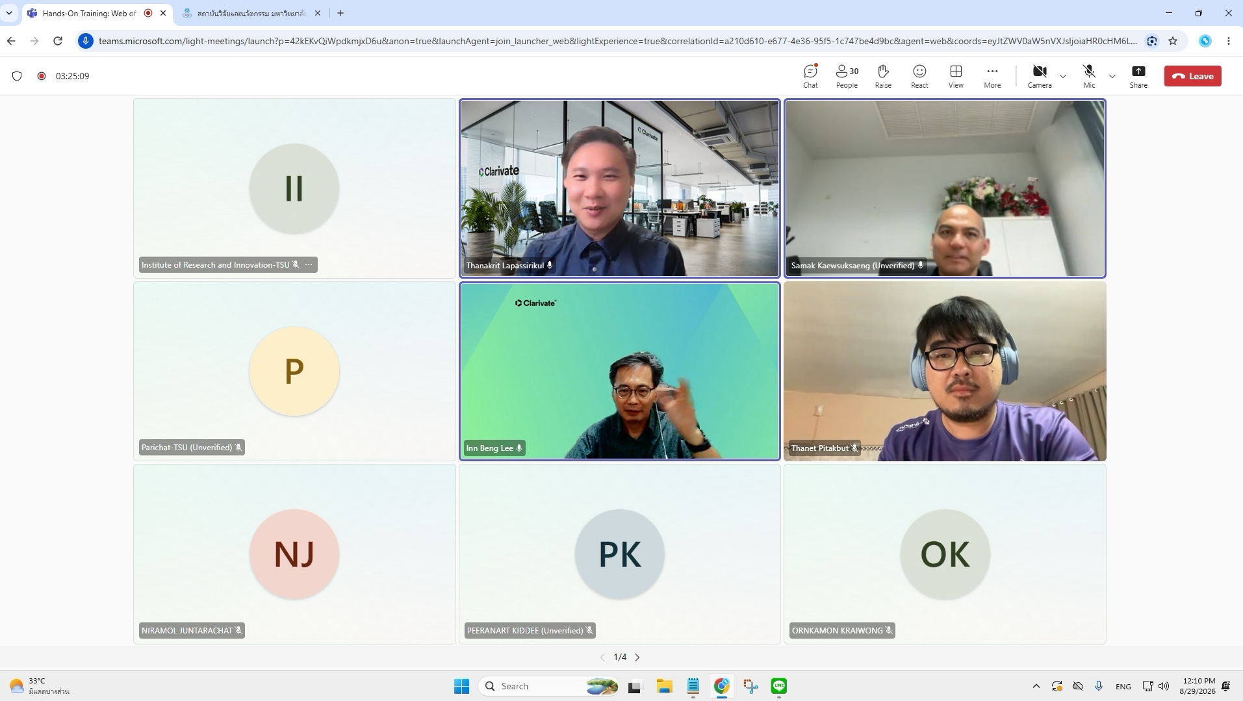Open Snipping Tool from taskbar
The image size is (1243, 701).
(x=750, y=686)
